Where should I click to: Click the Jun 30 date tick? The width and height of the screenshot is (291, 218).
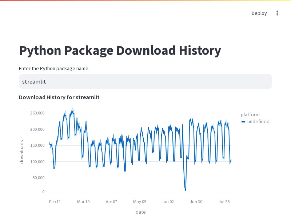pyautogui.click(x=196, y=202)
